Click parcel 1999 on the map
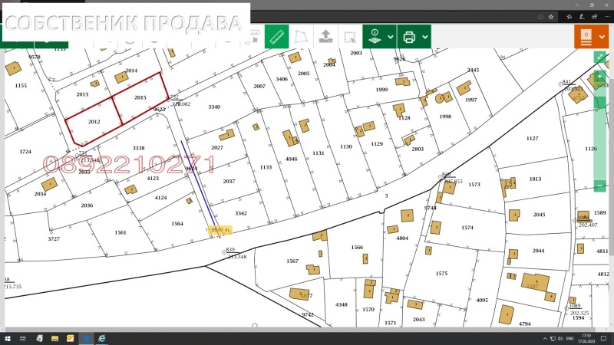614x345 pixels. (x=381, y=90)
